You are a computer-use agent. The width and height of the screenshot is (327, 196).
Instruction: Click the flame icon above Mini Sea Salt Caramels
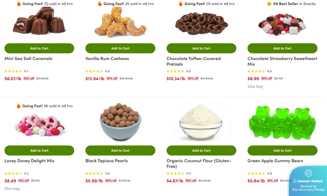19,4
